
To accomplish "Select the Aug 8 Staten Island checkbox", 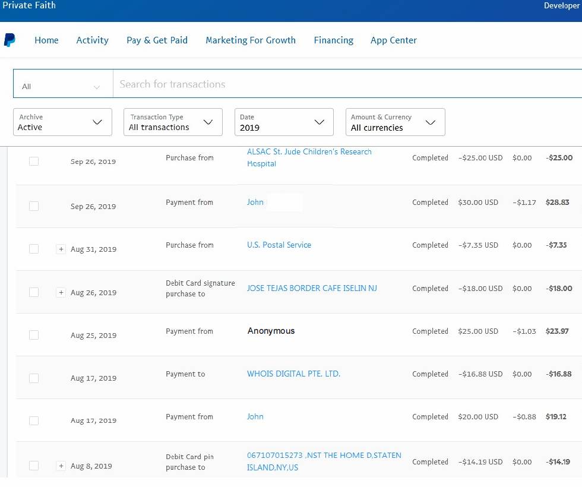I will pyautogui.click(x=34, y=466).
